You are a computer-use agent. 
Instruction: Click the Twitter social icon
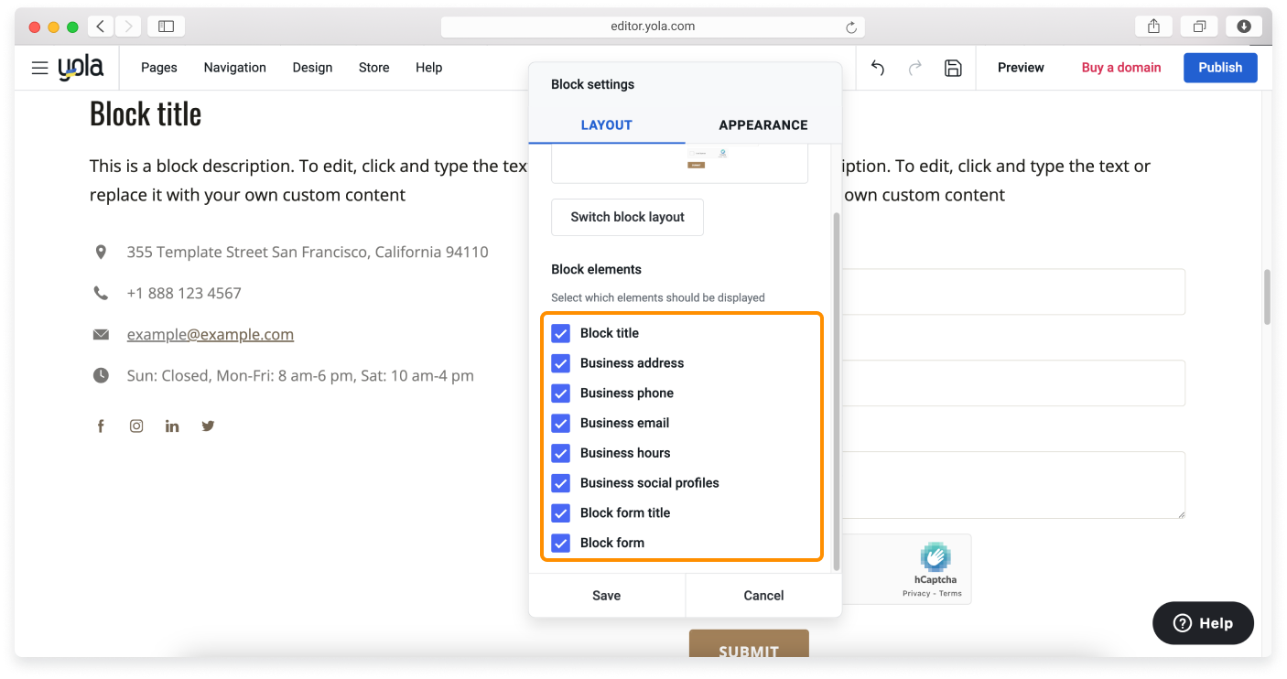coord(208,425)
